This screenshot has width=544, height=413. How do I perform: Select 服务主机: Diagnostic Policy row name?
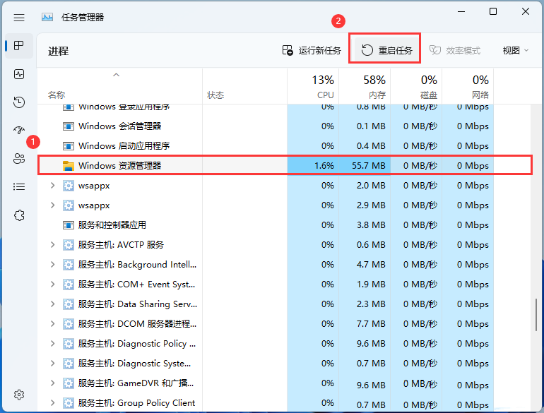[x=136, y=344]
